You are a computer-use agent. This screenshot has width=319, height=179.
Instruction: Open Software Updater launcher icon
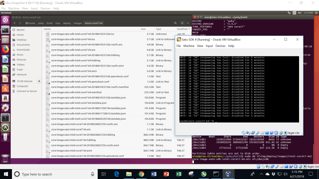tap(5, 128)
